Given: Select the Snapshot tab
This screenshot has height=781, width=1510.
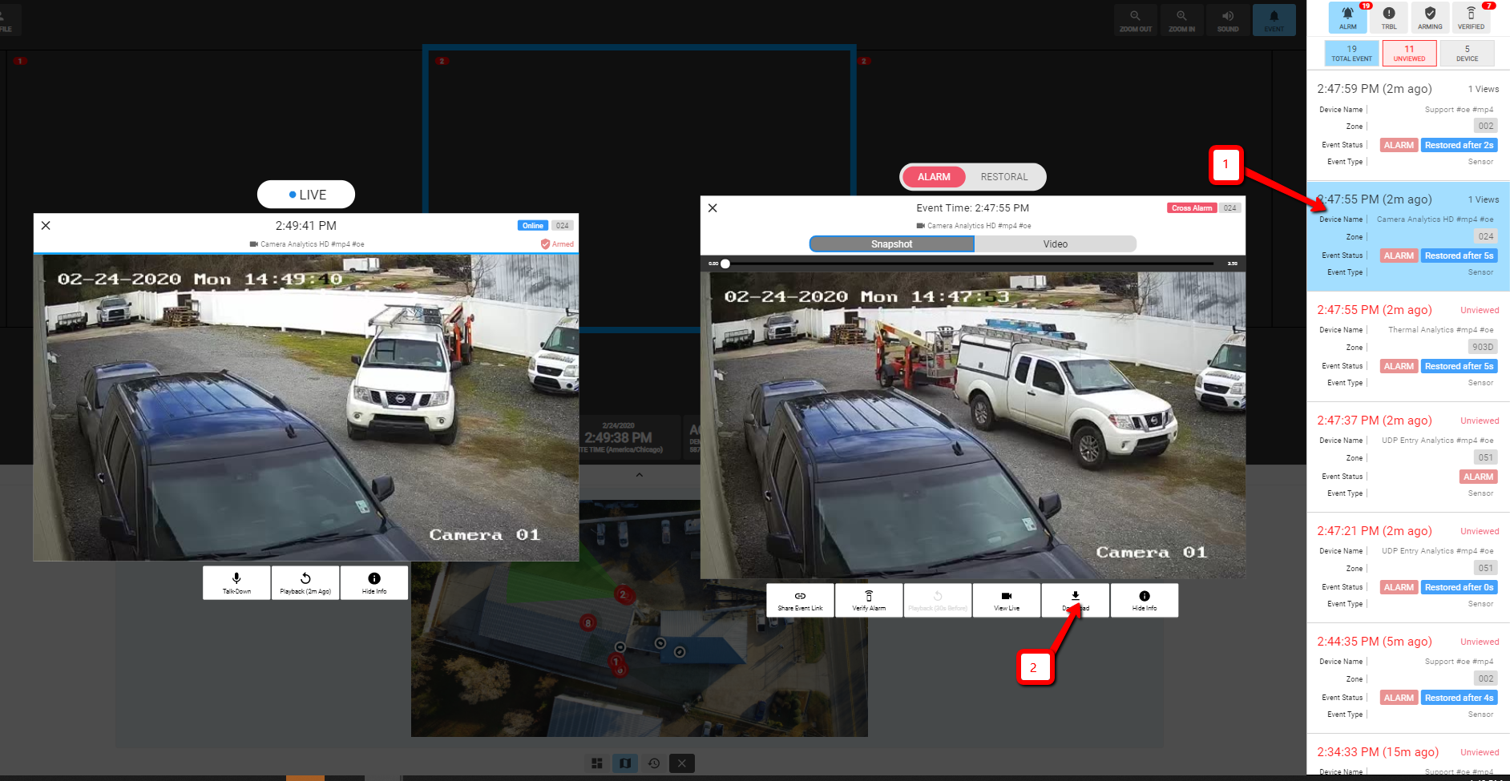Looking at the screenshot, I should point(891,244).
